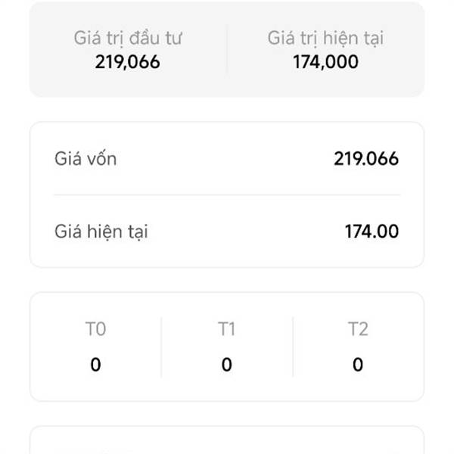The image size is (454, 454).
Task: Tap the "Giá trị đầu tư" label
Action: (x=128, y=38)
